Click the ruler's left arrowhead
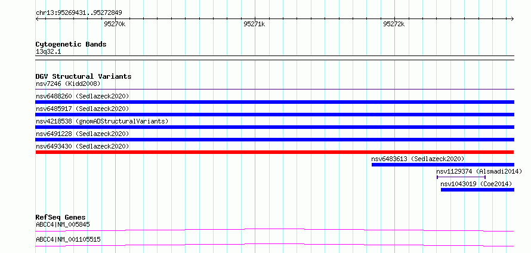 (37, 18)
